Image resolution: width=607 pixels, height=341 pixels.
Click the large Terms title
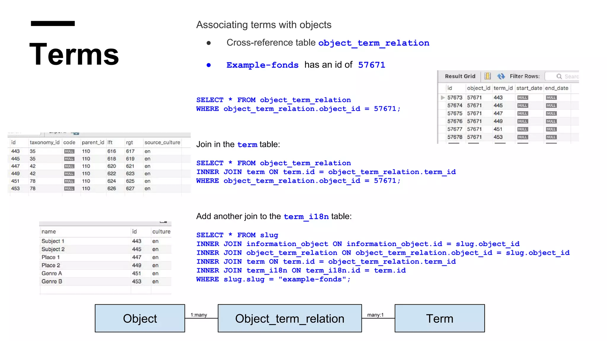(x=74, y=54)
